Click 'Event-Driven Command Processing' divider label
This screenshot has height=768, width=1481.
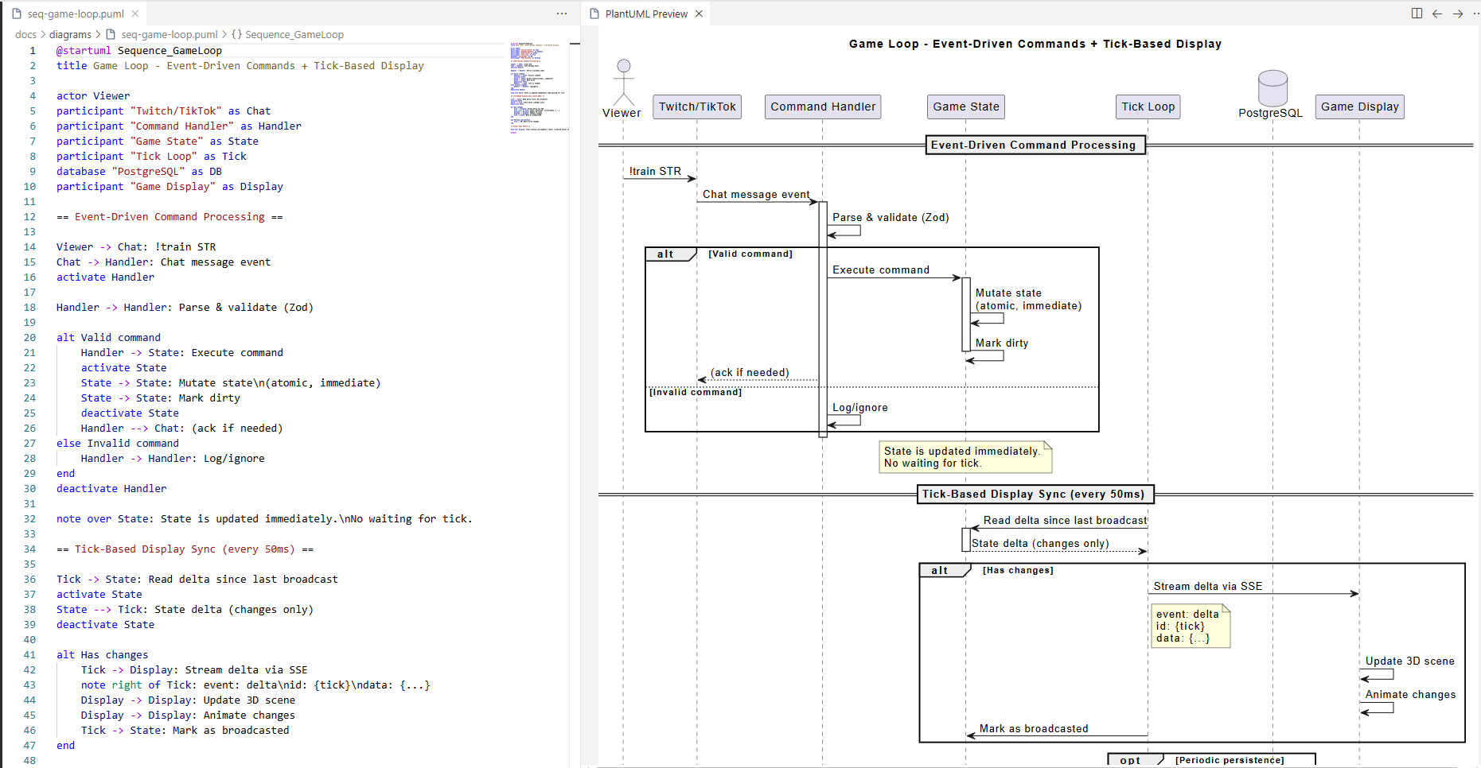[x=1035, y=145]
